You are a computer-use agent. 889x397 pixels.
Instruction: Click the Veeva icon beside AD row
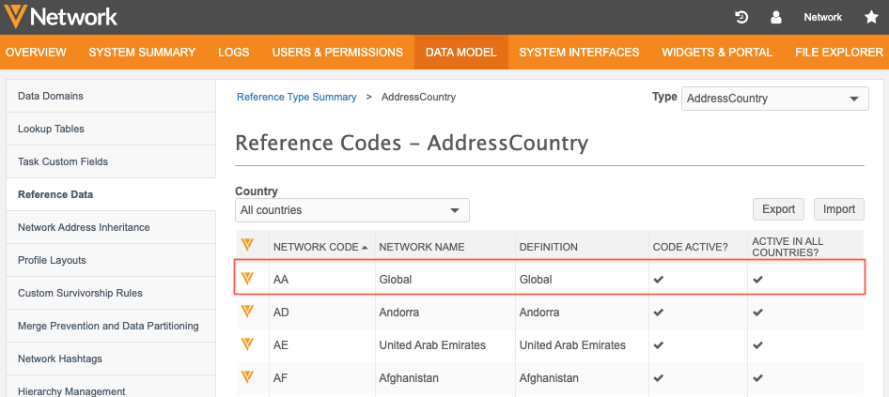click(248, 312)
